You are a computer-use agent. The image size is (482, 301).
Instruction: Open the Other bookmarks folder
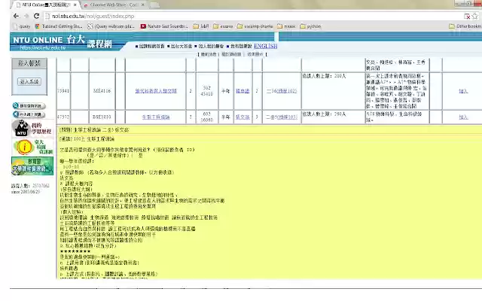(458, 26)
